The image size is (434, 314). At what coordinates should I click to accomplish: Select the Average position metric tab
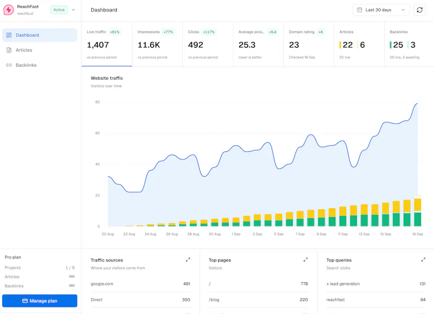[258, 44]
